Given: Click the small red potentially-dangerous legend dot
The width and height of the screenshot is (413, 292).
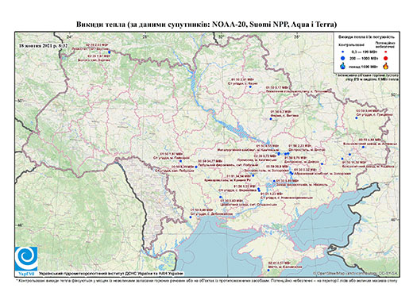Looking at the screenshot, I should (x=385, y=52).
